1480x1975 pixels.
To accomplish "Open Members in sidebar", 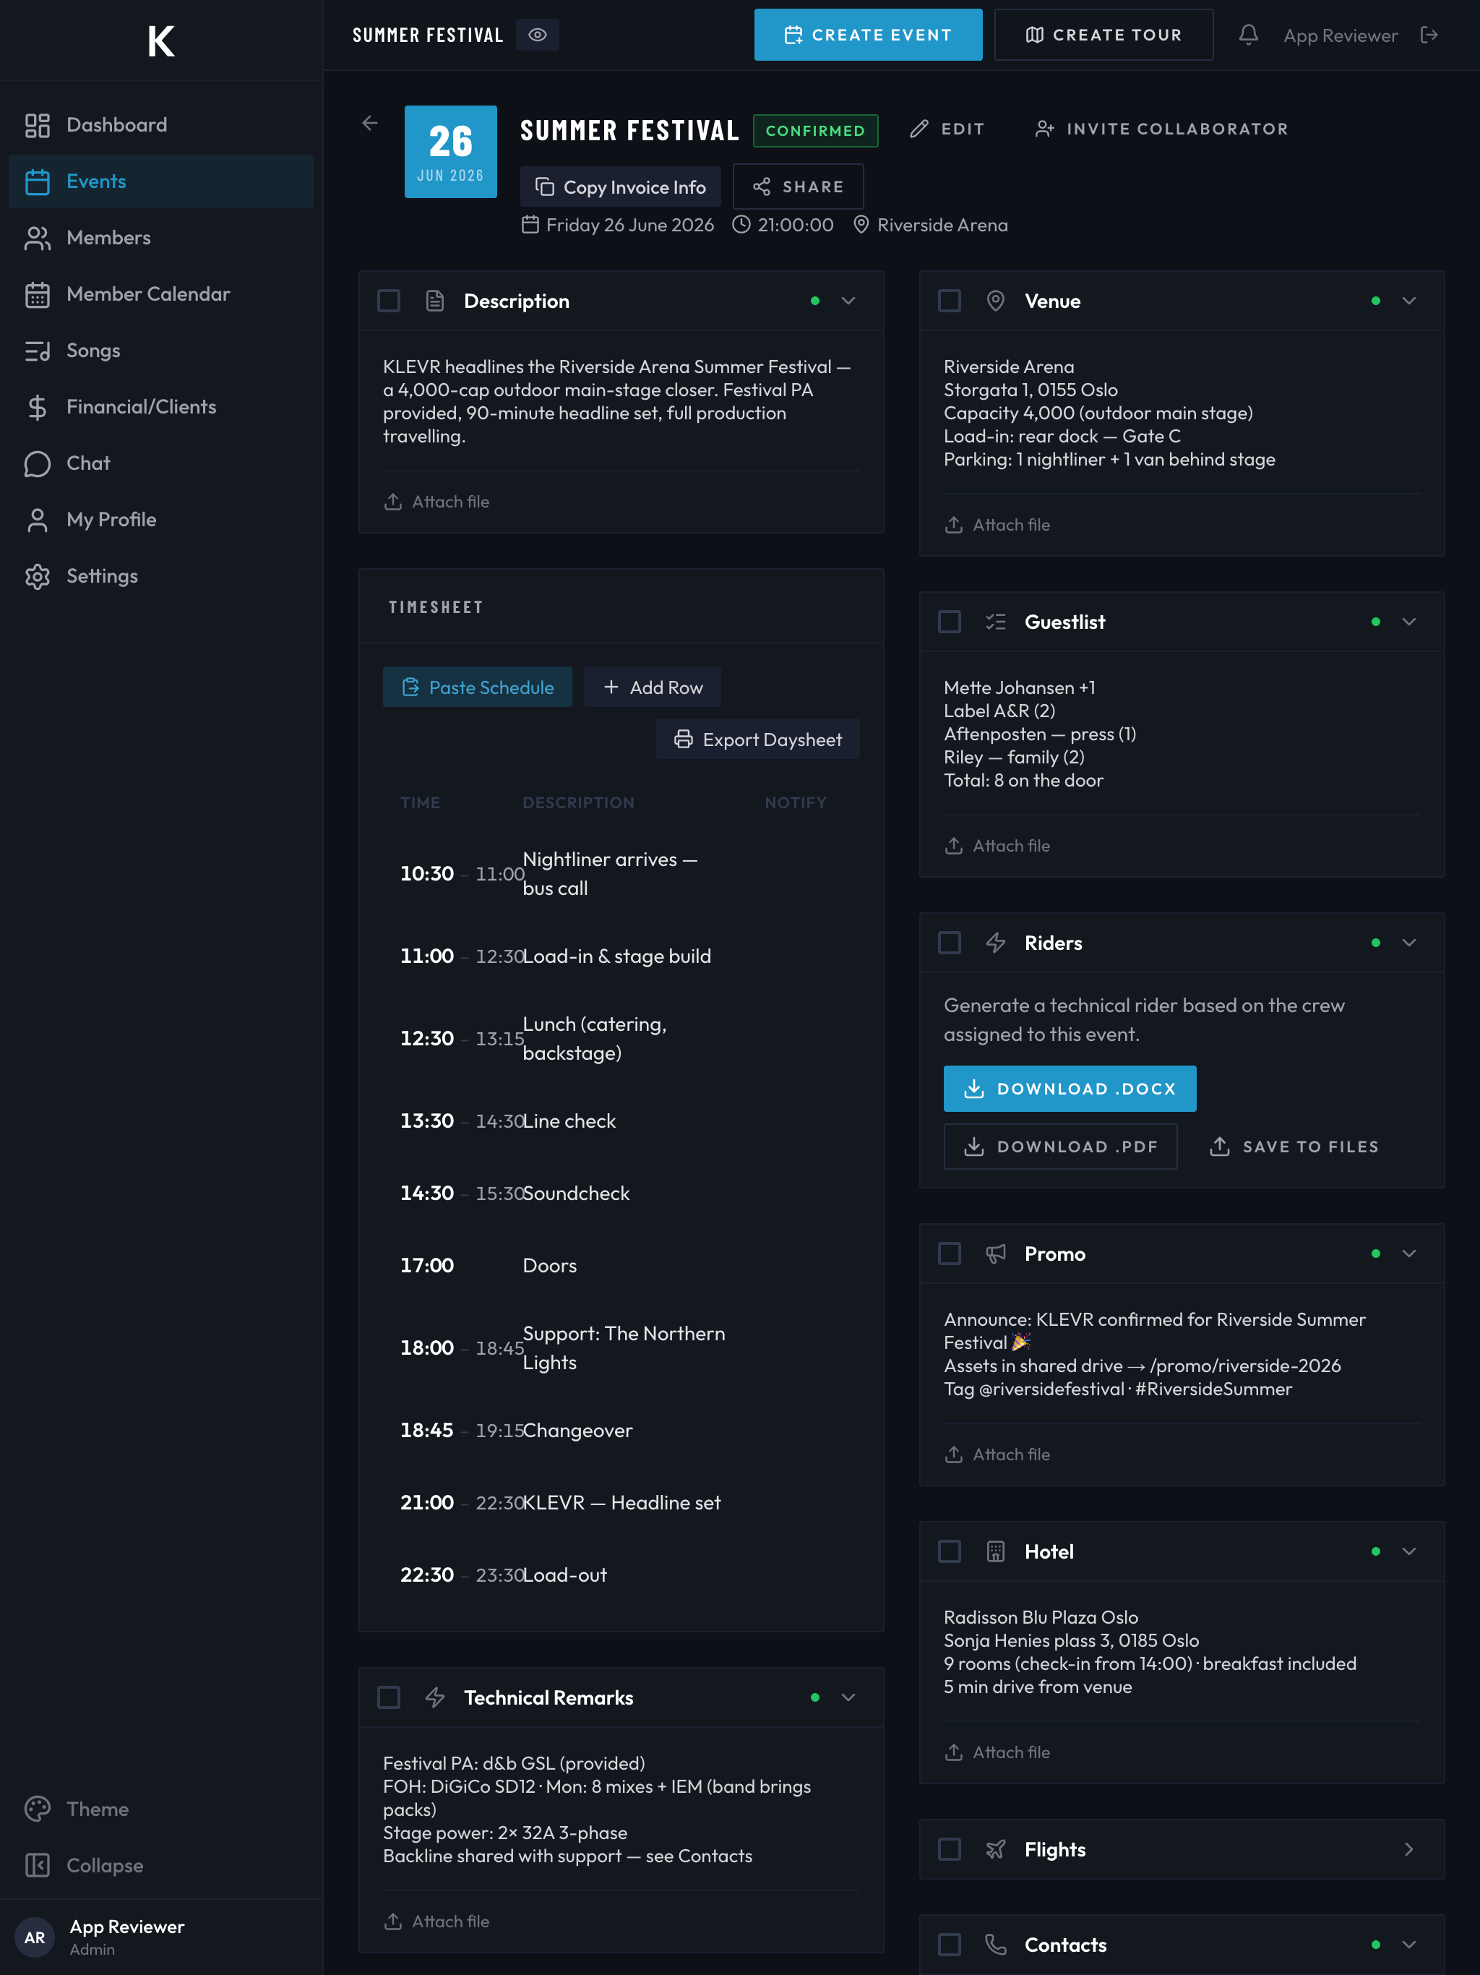I will tap(162, 238).
